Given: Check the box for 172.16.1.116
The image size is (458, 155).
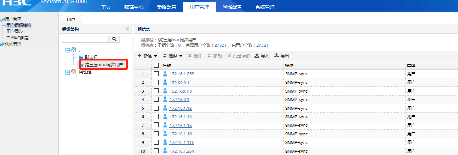Looking at the screenshot, I should point(156,142).
